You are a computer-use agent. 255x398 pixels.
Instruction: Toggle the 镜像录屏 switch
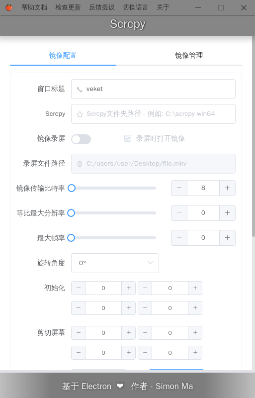(81, 139)
